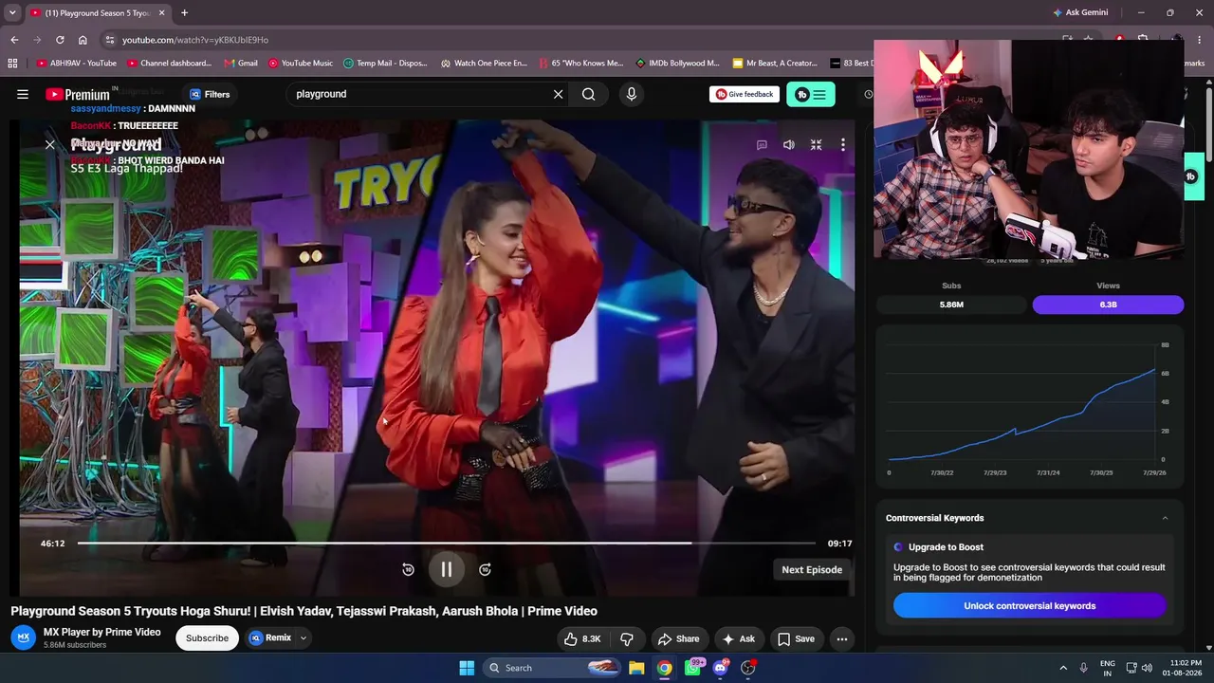Save the video to a playlist
The image size is (1214, 683).
click(x=796, y=638)
